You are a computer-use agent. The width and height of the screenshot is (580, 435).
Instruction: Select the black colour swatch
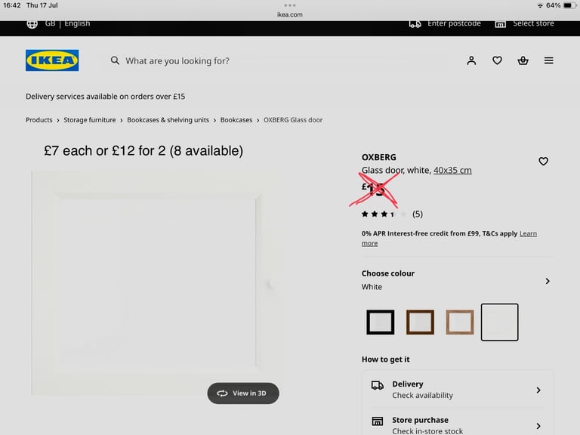click(381, 322)
